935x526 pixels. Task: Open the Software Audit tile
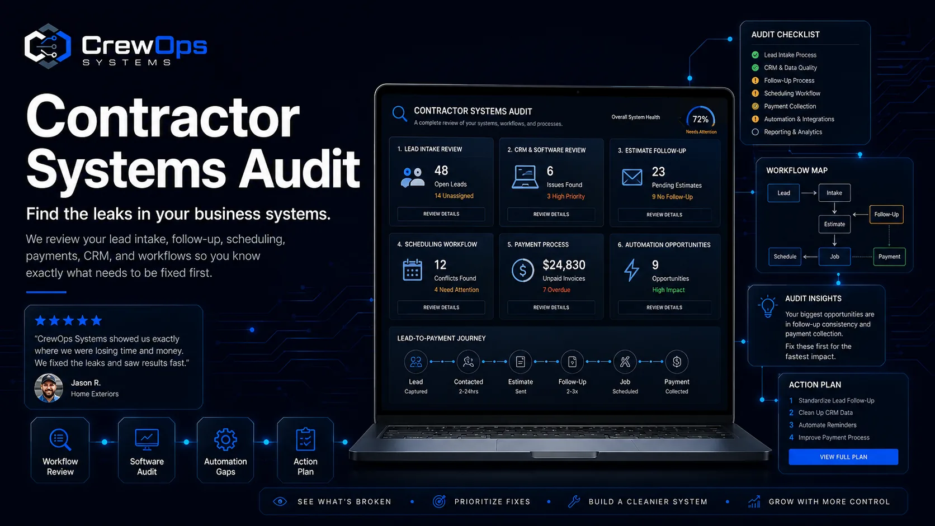(x=147, y=450)
